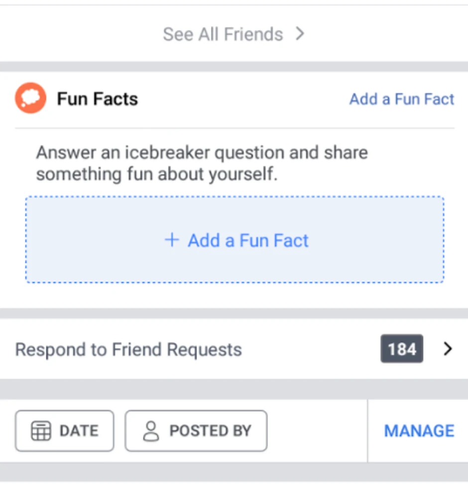Click the POSTED BY text label
Screen dimensions: 468x484
pyautogui.click(x=210, y=431)
